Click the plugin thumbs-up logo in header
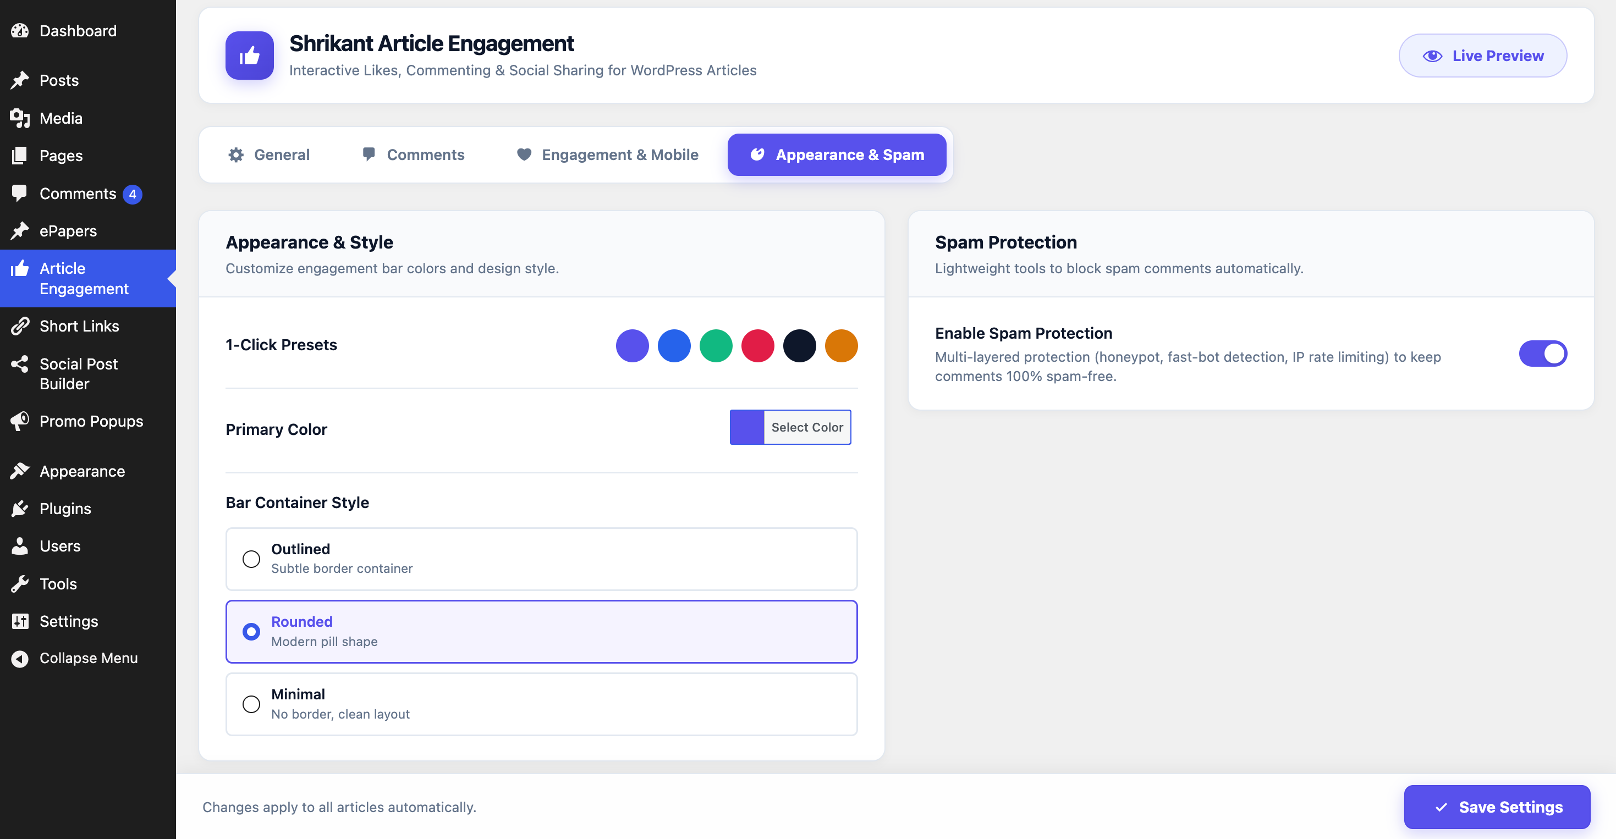Image resolution: width=1616 pixels, height=839 pixels. 250,56
